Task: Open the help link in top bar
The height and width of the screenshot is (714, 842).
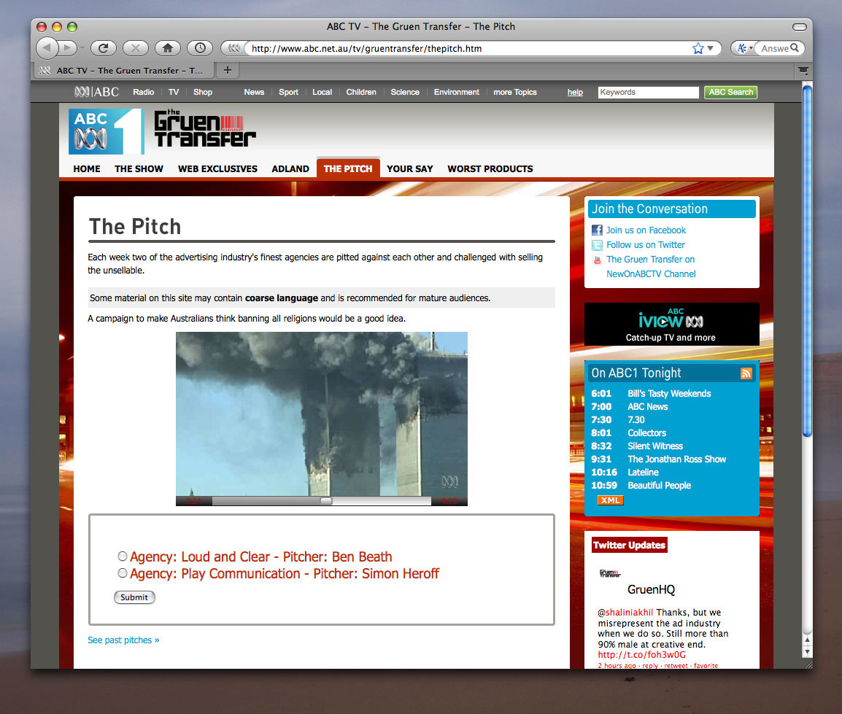Action: coord(575,93)
